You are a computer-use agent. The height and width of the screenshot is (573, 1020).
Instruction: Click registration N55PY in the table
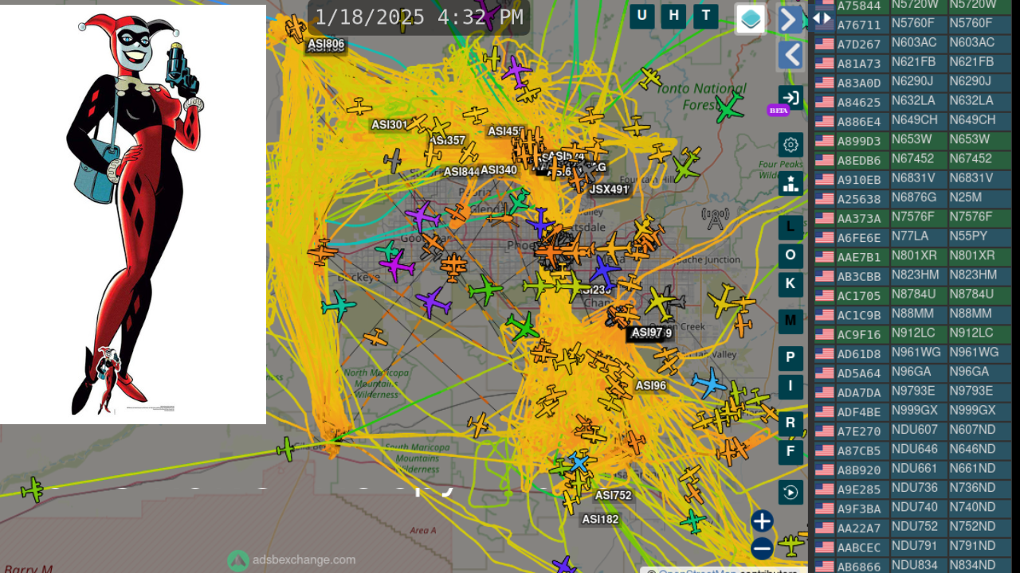(x=968, y=236)
